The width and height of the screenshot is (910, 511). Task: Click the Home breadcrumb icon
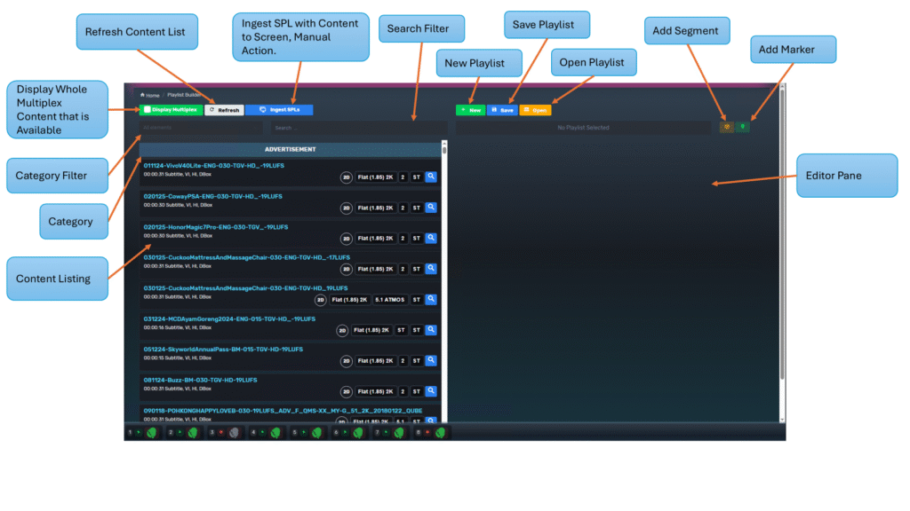[142, 95]
